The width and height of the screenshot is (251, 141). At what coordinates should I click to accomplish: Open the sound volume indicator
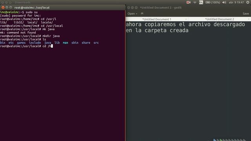224,2
